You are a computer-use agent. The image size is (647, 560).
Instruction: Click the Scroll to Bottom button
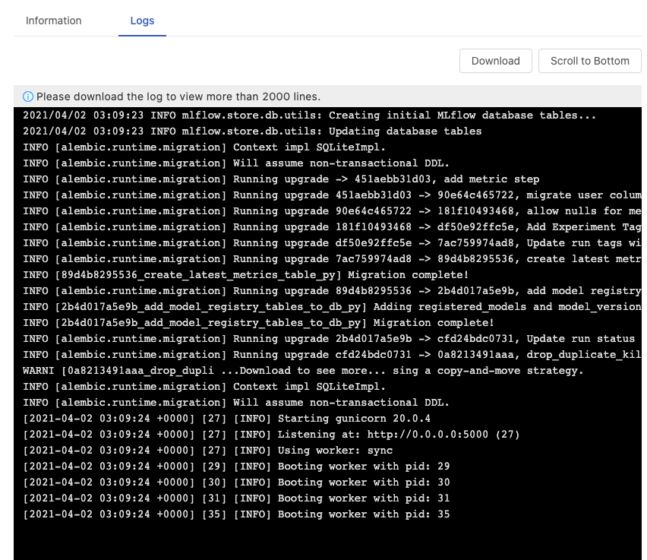[x=589, y=61]
